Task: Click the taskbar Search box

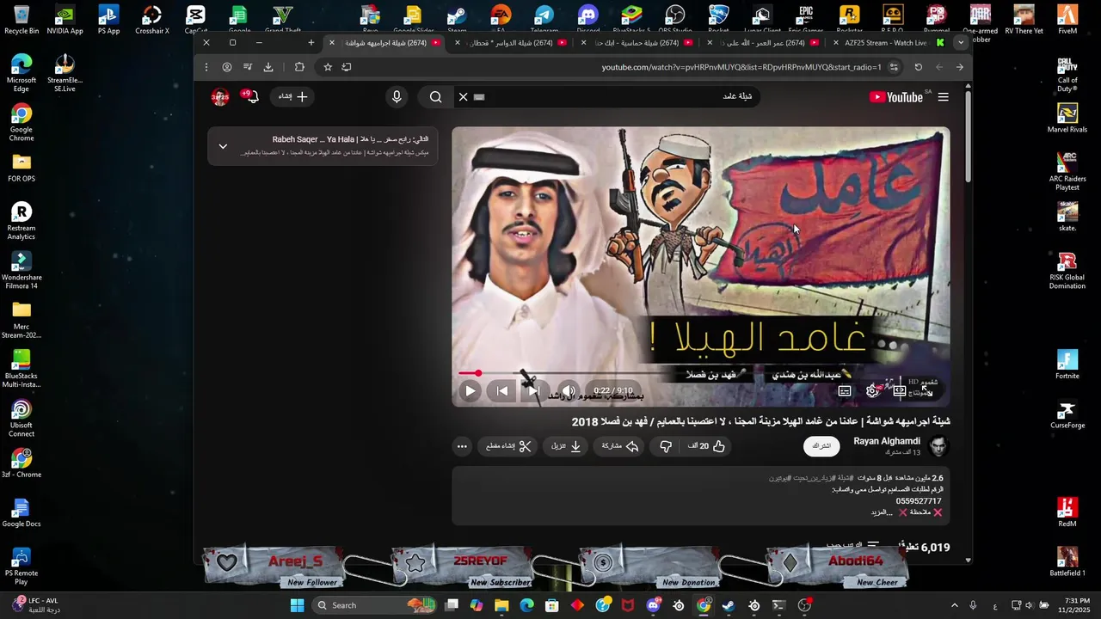Action: [373, 605]
